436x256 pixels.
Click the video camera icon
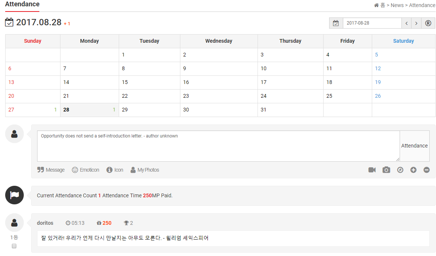(372, 170)
